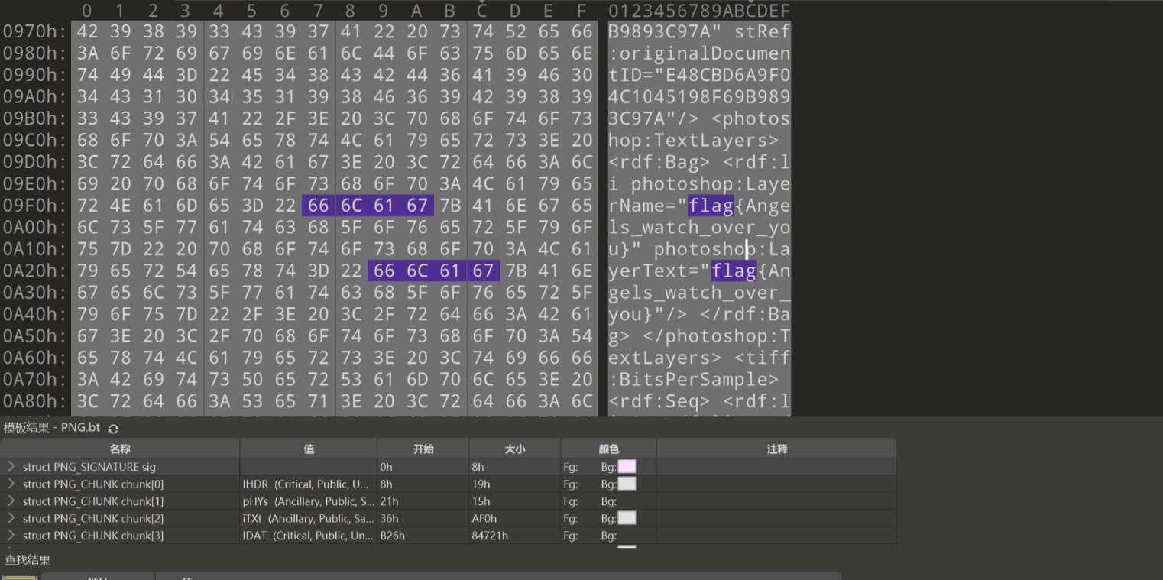Click the 名称 column header
Image resolution: width=1163 pixels, height=580 pixels.
tap(120, 449)
